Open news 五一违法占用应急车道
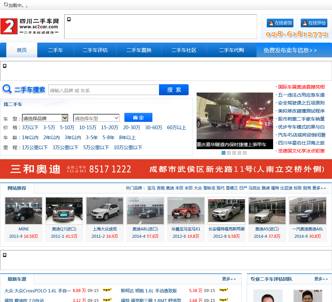Image resolution: width=332 pixels, height=302 pixels. pos(301,95)
